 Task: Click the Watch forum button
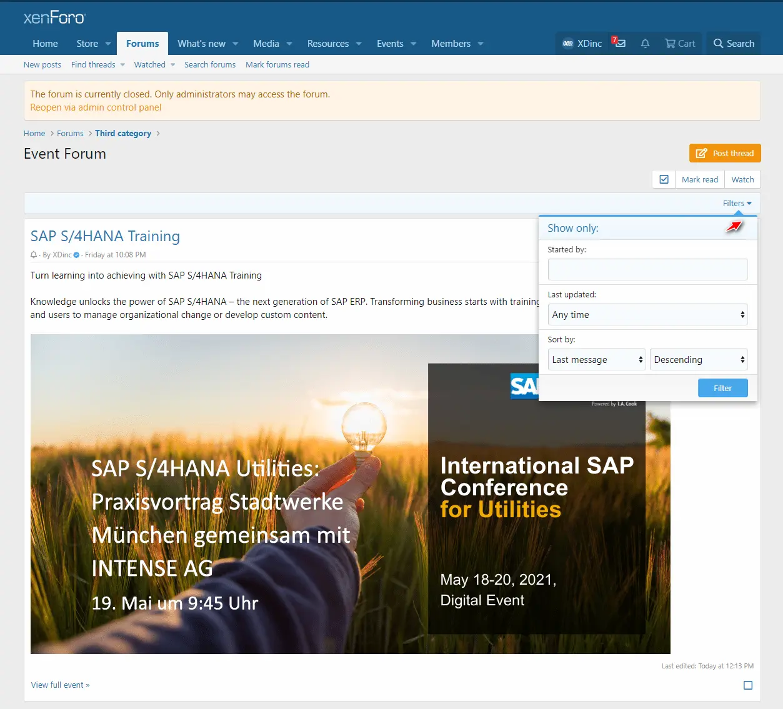click(742, 179)
